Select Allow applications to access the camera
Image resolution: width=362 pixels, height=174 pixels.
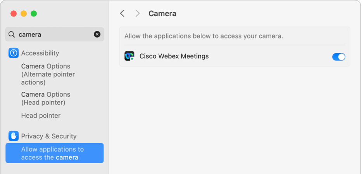pos(54,153)
